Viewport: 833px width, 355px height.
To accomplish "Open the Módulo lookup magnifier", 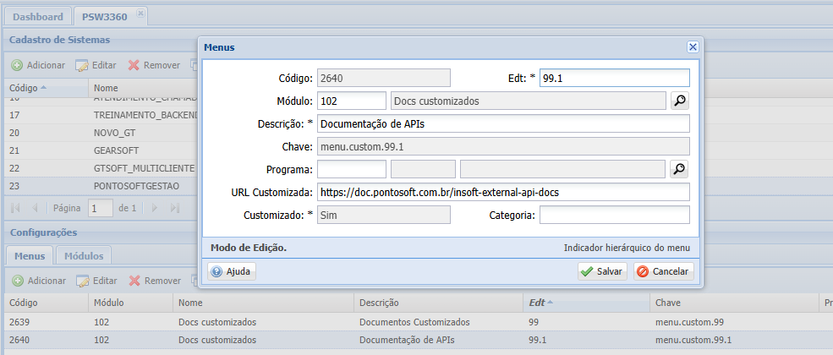I will (679, 101).
